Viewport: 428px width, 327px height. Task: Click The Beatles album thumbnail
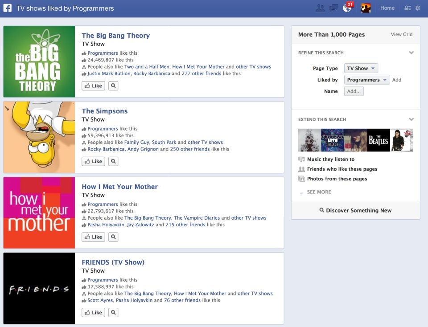click(x=379, y=140)
